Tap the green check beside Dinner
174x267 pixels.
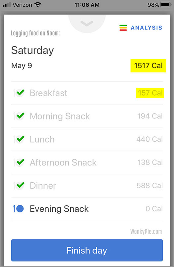coord(20,185)
